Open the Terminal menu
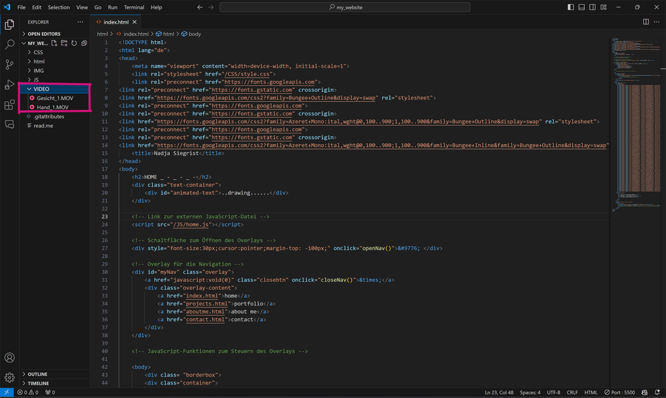Image resolution: width=666 pixels, height=398 pixels. tap(134, 7)
